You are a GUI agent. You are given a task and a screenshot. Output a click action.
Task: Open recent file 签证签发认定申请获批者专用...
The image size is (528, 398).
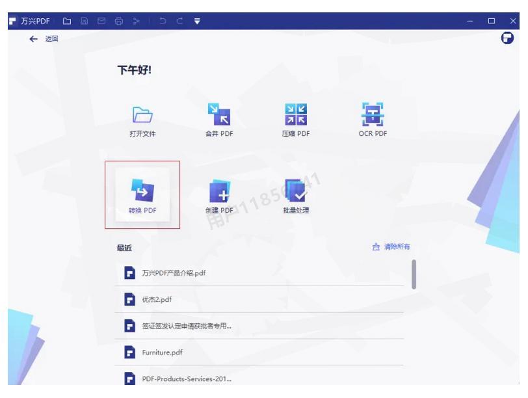[x=259, y=326]
